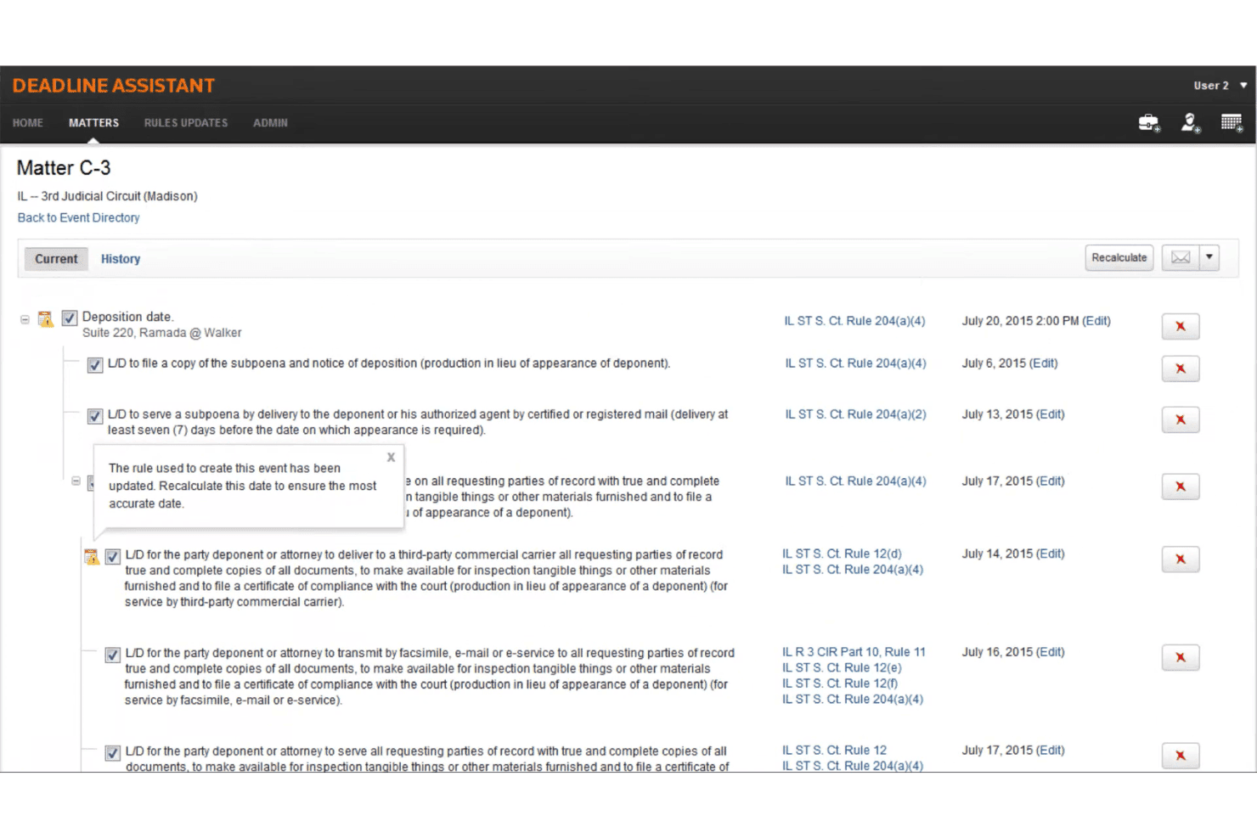Toggle checkbox for L/D to serve a subpoena
This screenshot has height=838, width=1257.
[x=95, y=417]
